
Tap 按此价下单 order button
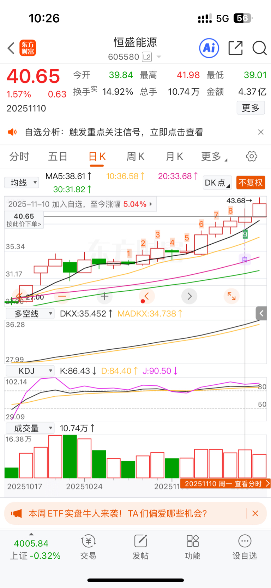tap(24, 220)
